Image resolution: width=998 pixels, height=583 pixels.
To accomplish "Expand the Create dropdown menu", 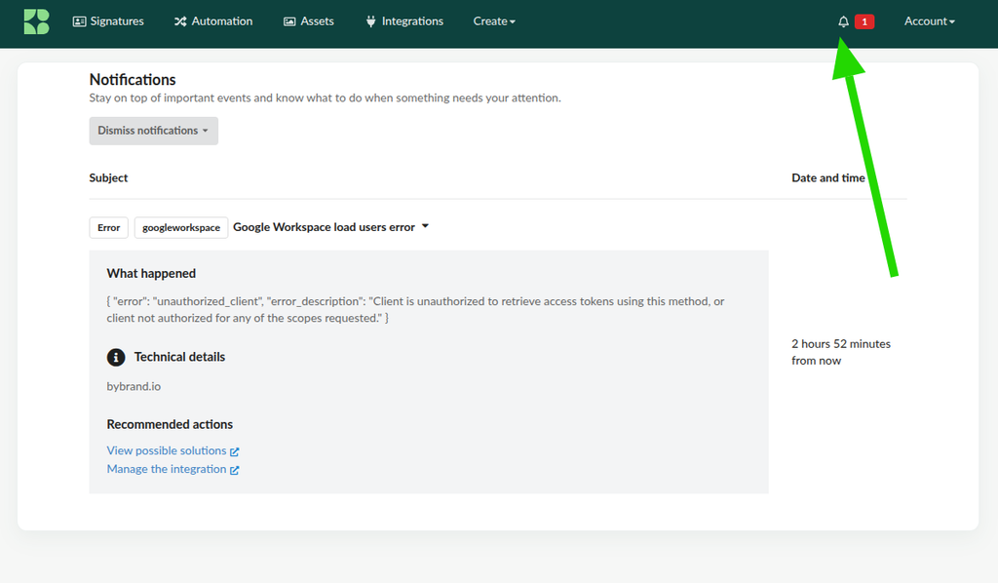I will tap(494, 21).
